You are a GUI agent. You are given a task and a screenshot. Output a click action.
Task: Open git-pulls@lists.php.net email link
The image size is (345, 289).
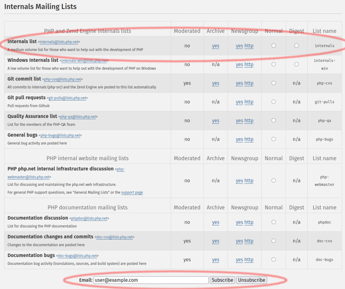67,98
